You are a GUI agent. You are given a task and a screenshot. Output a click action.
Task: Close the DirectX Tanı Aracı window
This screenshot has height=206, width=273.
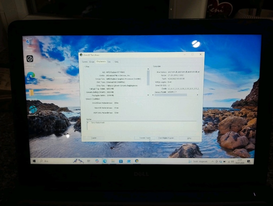[x=200, y=54]
